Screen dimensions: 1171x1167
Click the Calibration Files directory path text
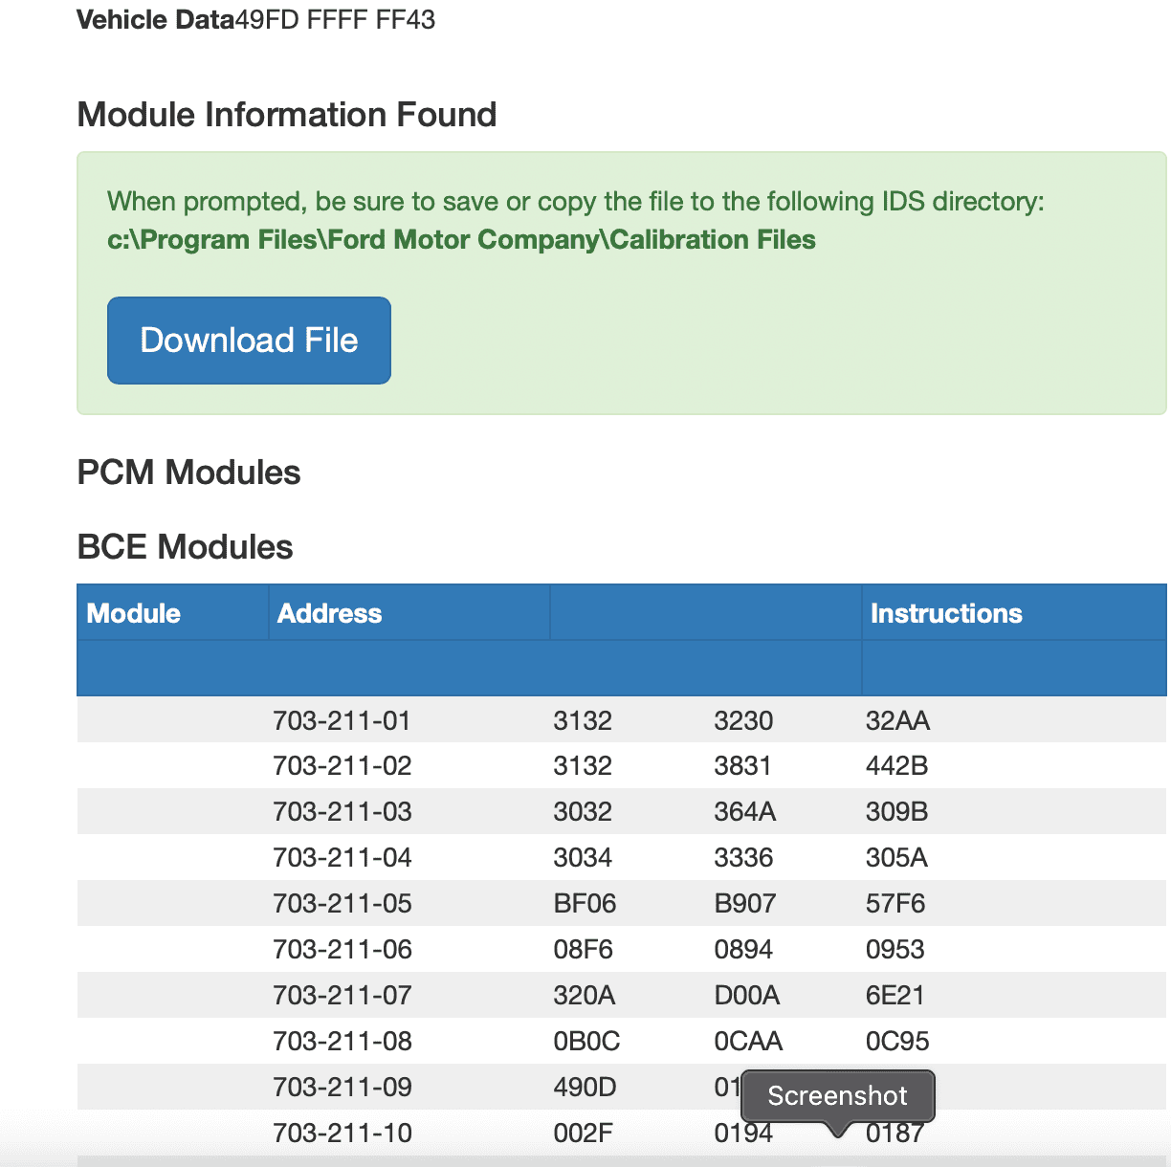pos(461,239)
